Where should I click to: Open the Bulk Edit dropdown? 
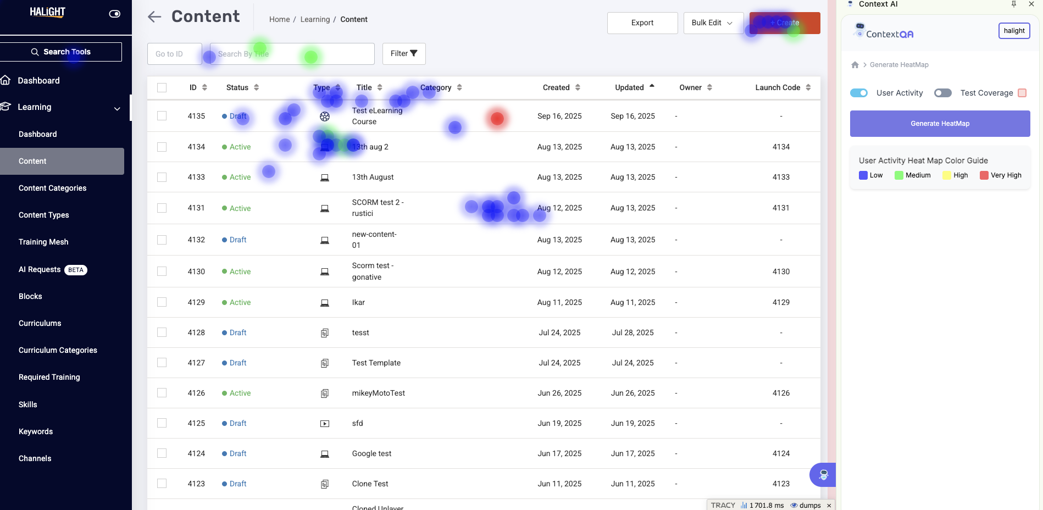pos(713,23)
